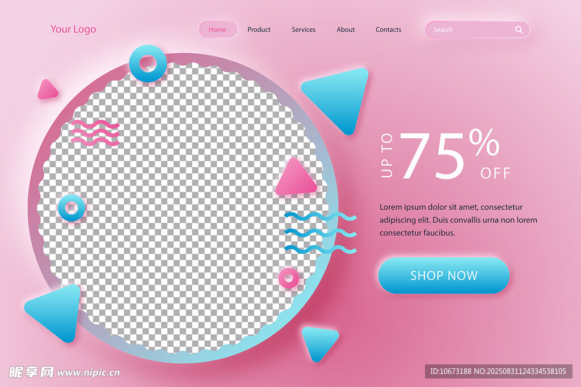Viewport: 581px width, 387px height.
Task: Click the large pink triangle inside the circle
Action: pyautogui.click(x=296, y=177)
